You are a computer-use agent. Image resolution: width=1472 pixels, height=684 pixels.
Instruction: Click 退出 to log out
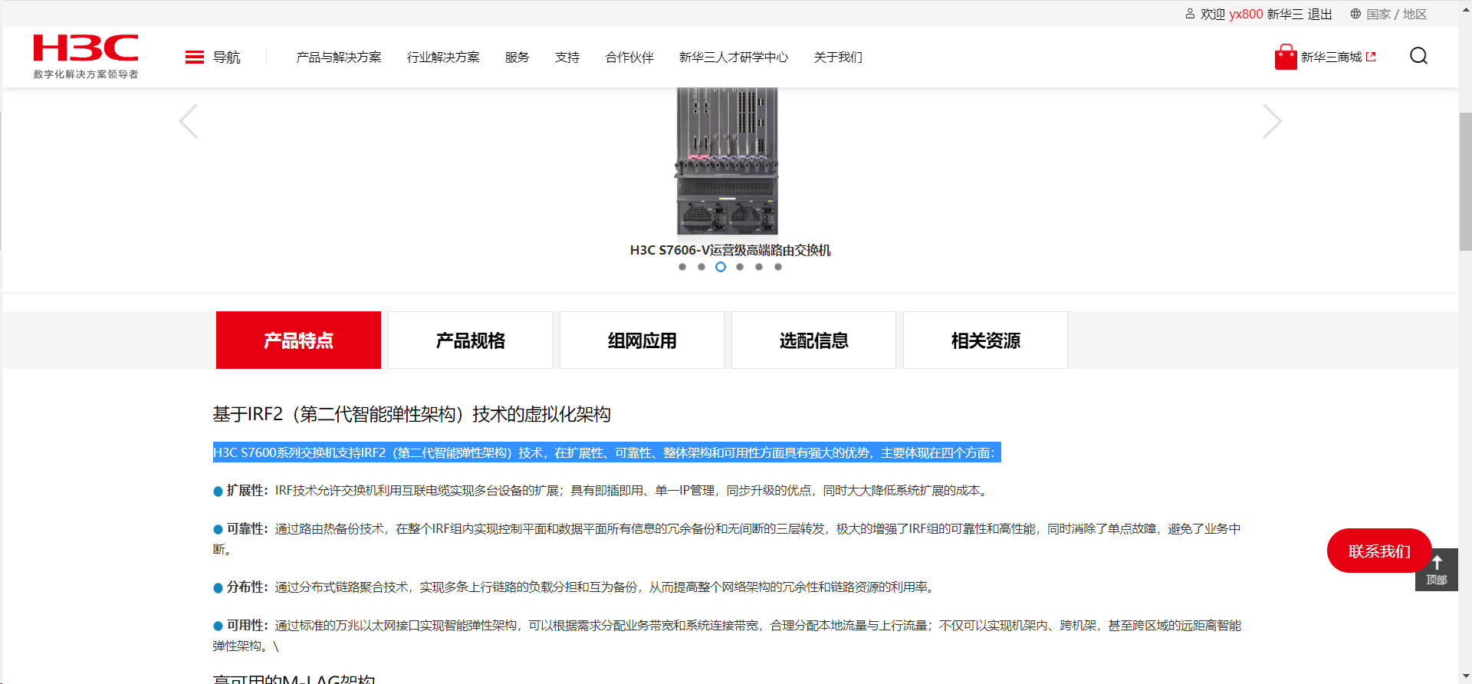[x=1319, y=14]
